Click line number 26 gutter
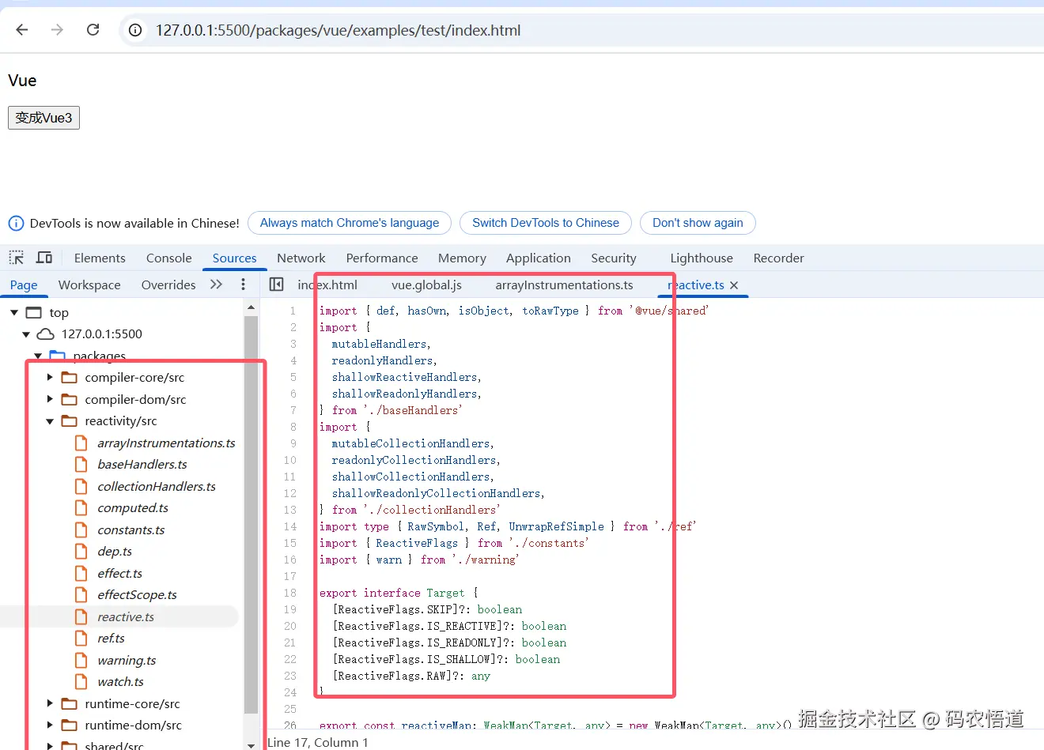 tap(290, 725)
